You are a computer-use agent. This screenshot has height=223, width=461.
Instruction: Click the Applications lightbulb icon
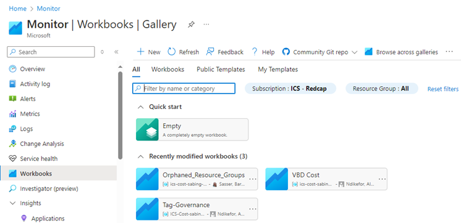[24, 218]
